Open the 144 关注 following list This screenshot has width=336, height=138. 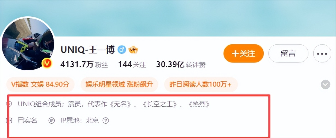[132, 64]
